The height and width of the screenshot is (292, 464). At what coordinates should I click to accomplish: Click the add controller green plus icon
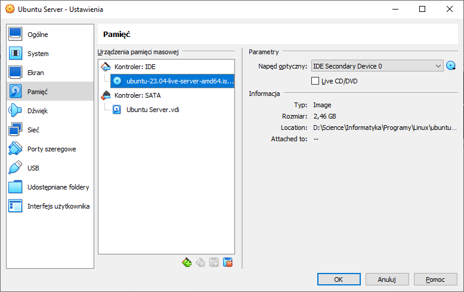(x=187, y=262)
